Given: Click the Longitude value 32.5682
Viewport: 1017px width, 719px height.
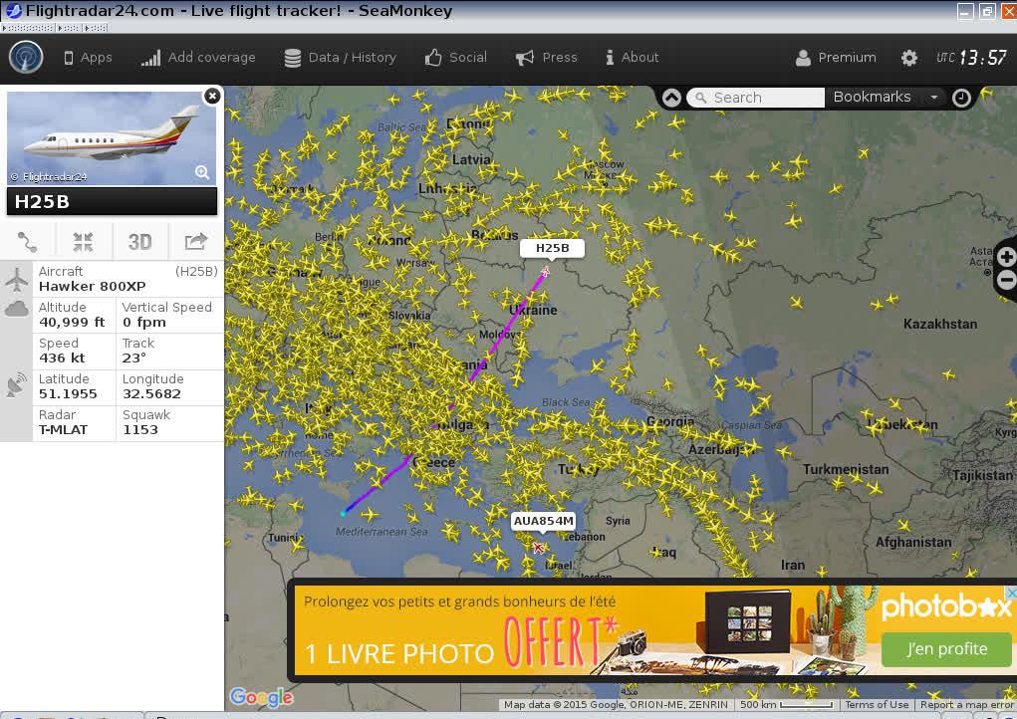Looking at the screenshot, I should pyautogui.click(x=151, y=394).
